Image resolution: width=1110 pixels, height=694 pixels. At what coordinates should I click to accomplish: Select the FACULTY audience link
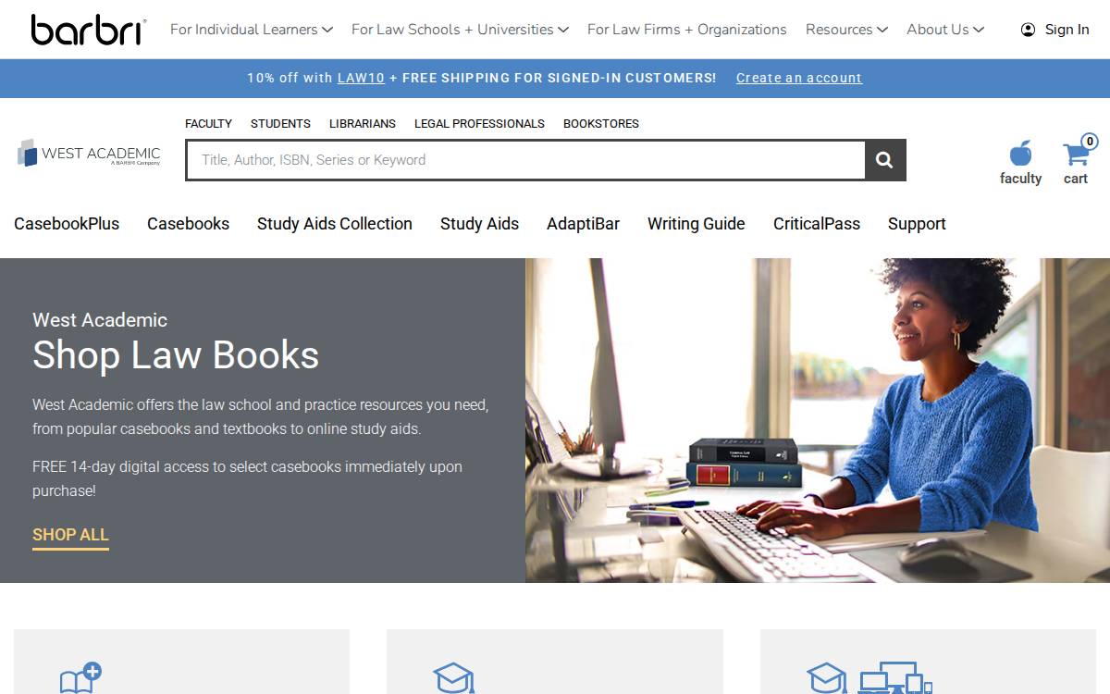[x=208, y=123]
